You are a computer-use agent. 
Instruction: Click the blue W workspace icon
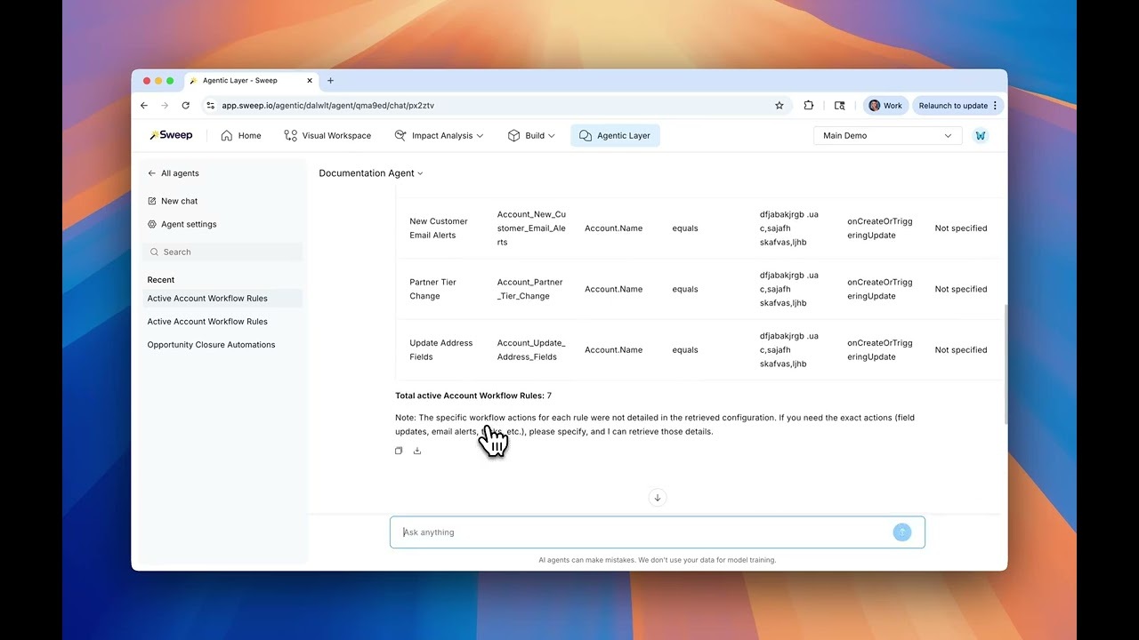coord(981,135)
